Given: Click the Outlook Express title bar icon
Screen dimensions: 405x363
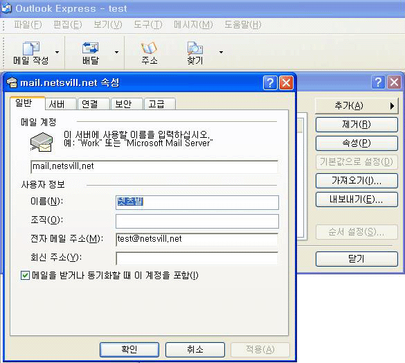Looking at the screenshot, I should [6, 8].
